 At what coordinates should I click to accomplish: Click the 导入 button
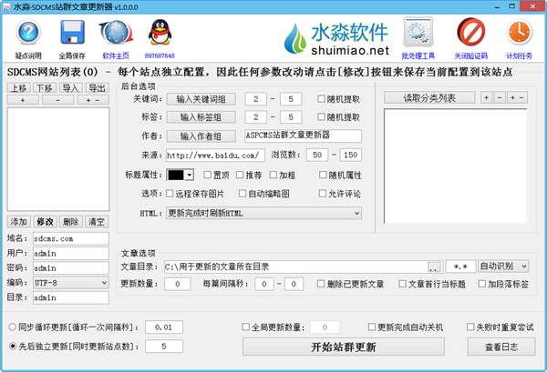pyautogui.click(x=71, y=87)
